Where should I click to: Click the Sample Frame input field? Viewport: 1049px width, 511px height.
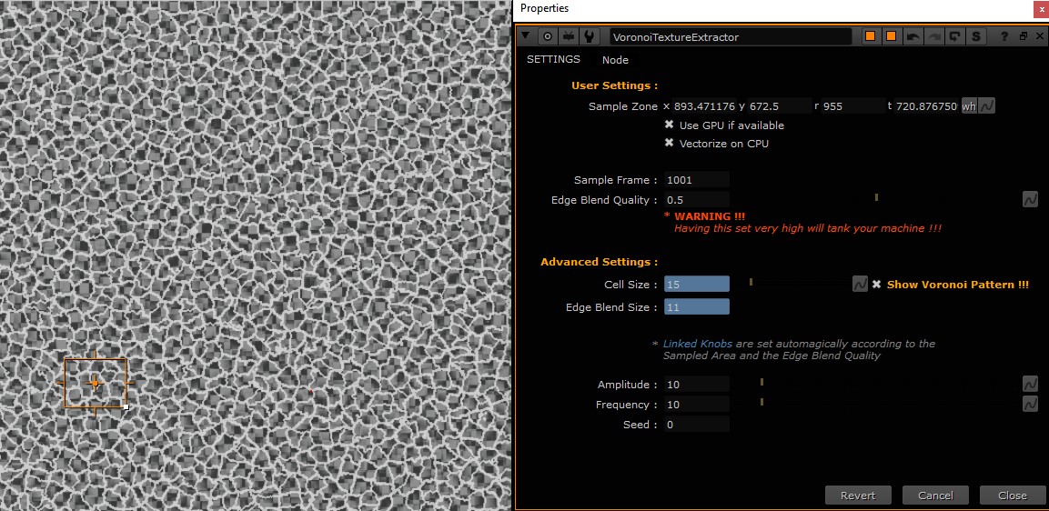click(x=697, y=180)
